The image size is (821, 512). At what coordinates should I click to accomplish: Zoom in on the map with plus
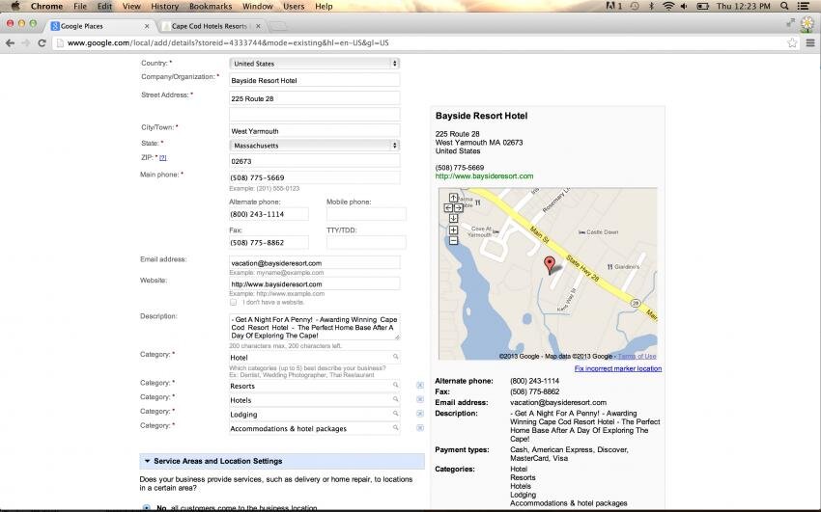coord(453,229)
